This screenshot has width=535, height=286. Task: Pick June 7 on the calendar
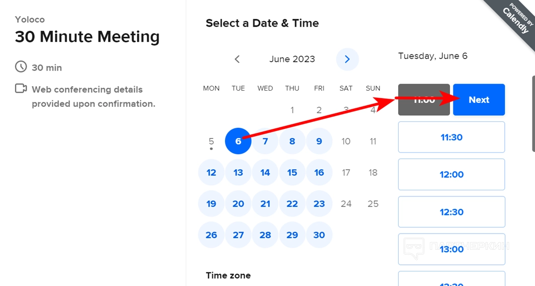[x=265, y=141]
